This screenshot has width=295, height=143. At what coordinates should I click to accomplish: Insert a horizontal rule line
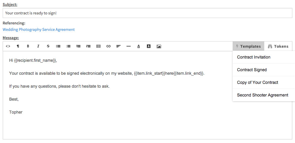(x=129, y=46)
